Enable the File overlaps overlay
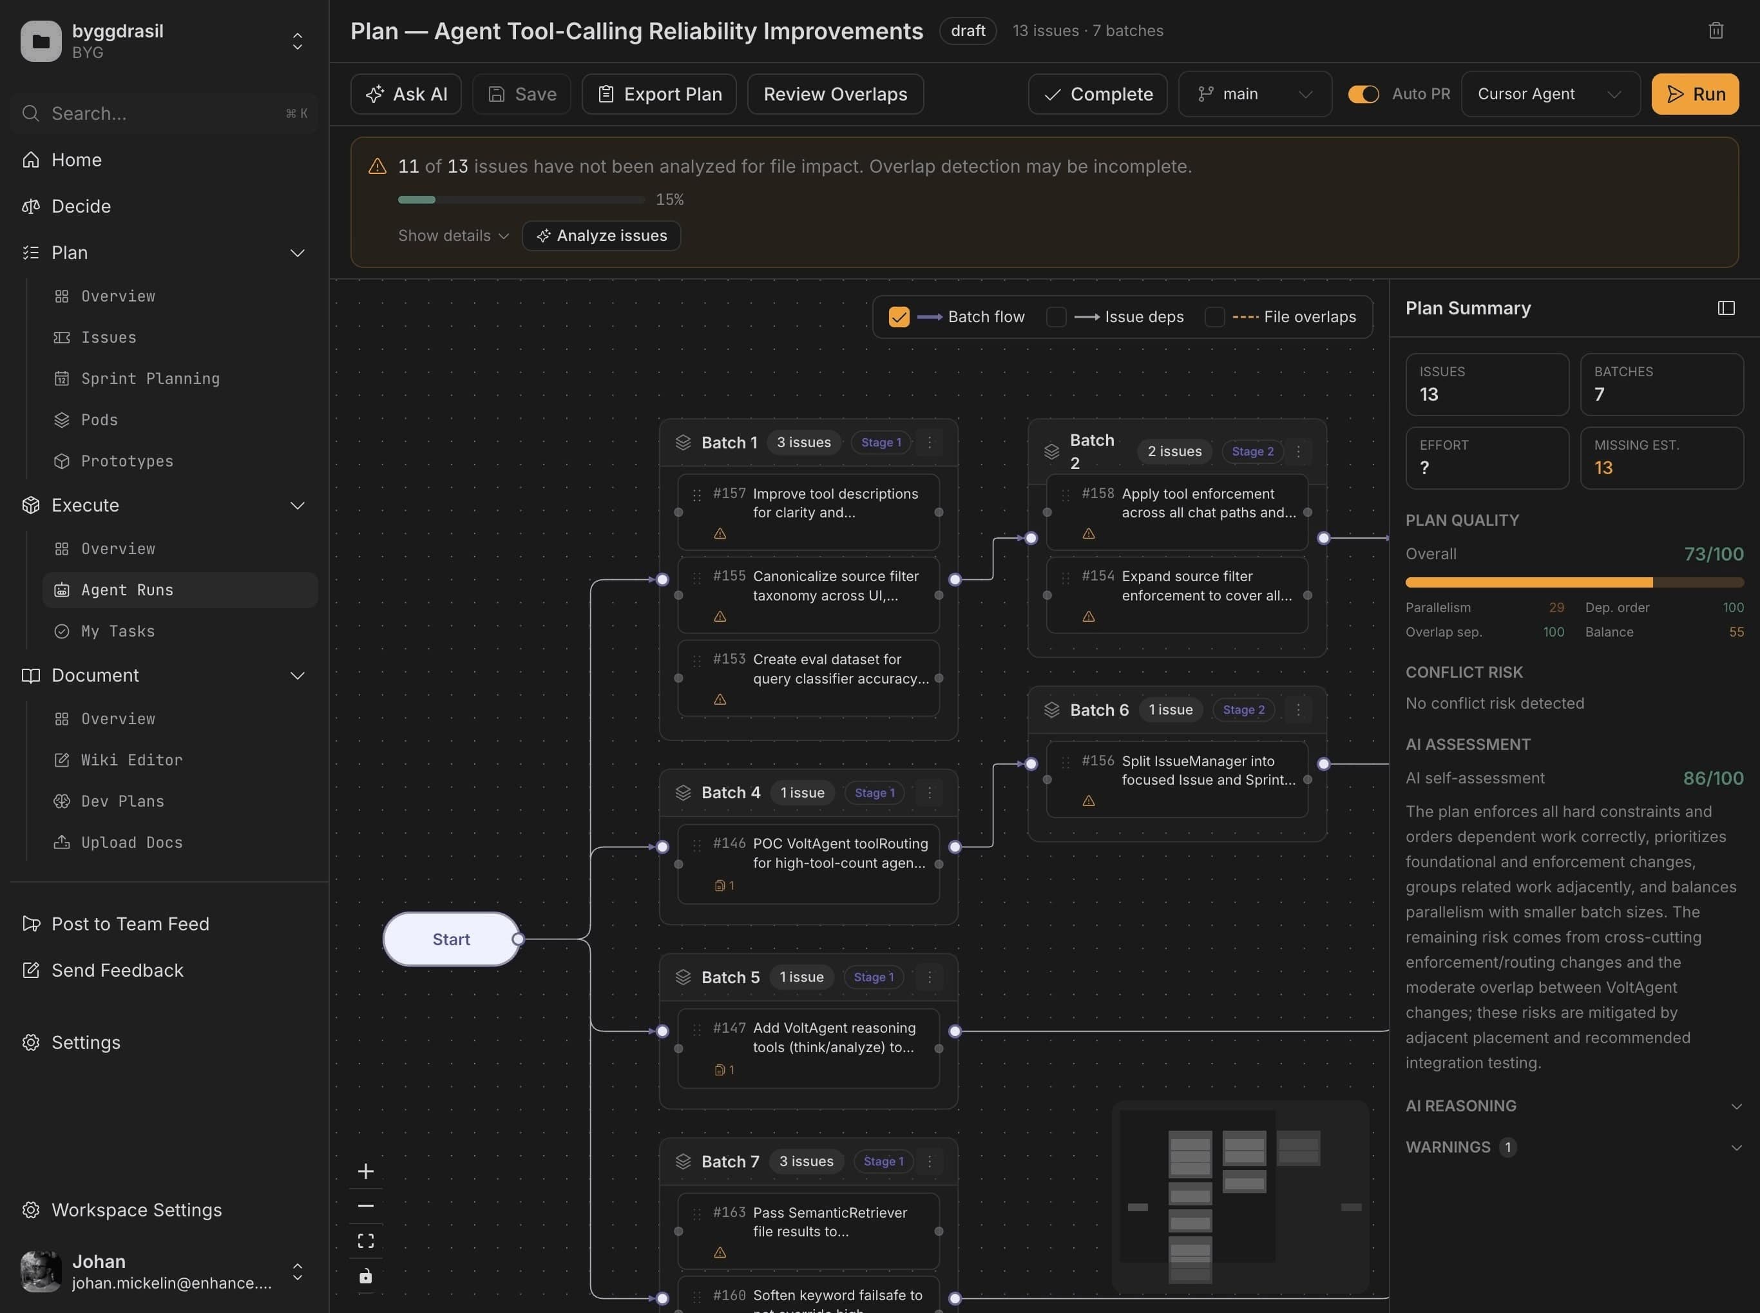Viewport: 1760px width, 1313px height. click(x=1215, y=316)
